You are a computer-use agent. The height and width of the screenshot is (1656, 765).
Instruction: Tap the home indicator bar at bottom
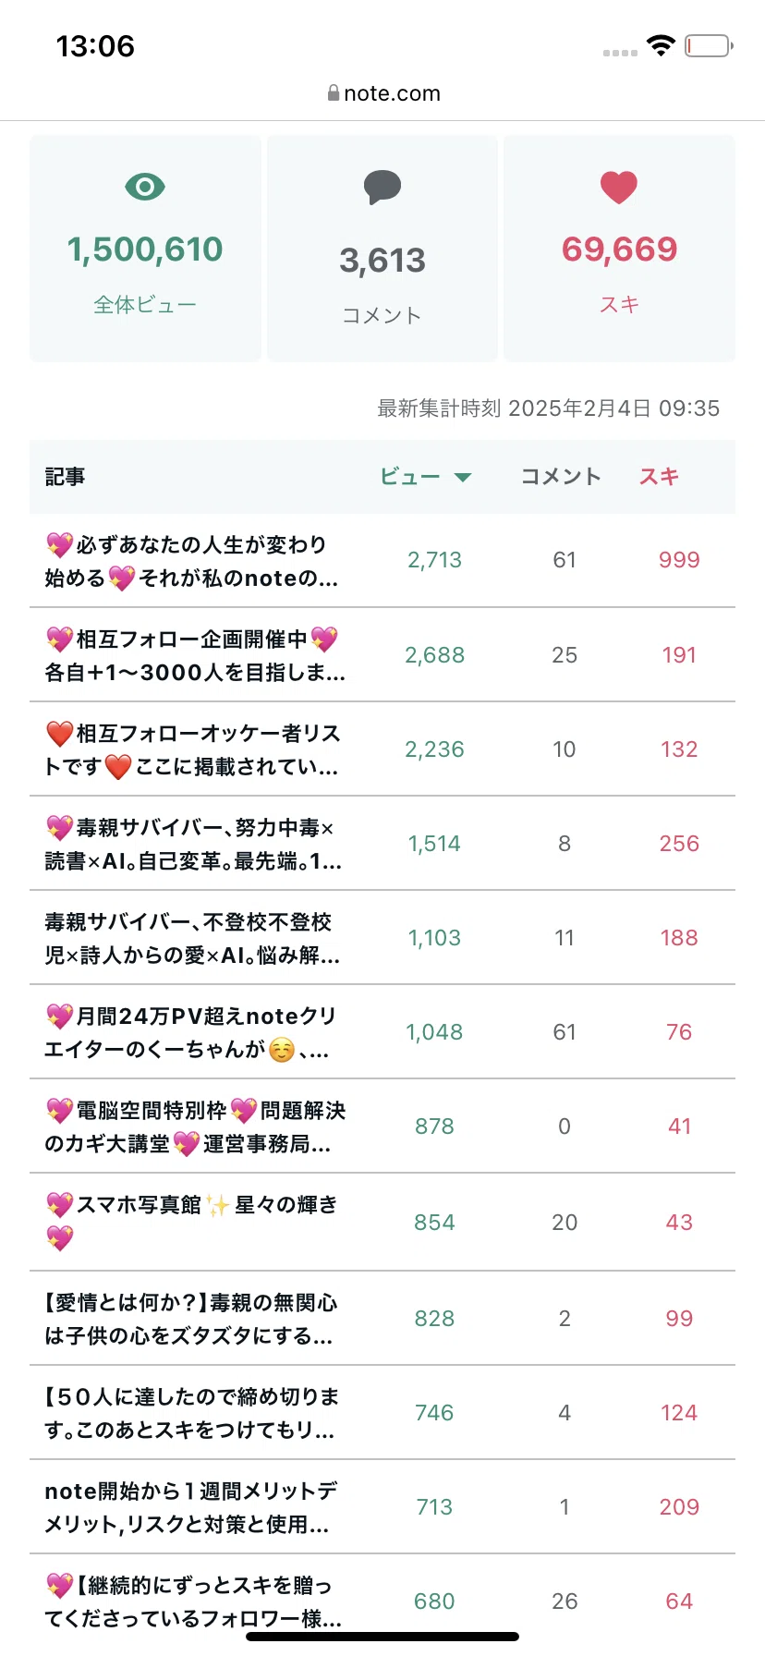tap(382, 1637)
